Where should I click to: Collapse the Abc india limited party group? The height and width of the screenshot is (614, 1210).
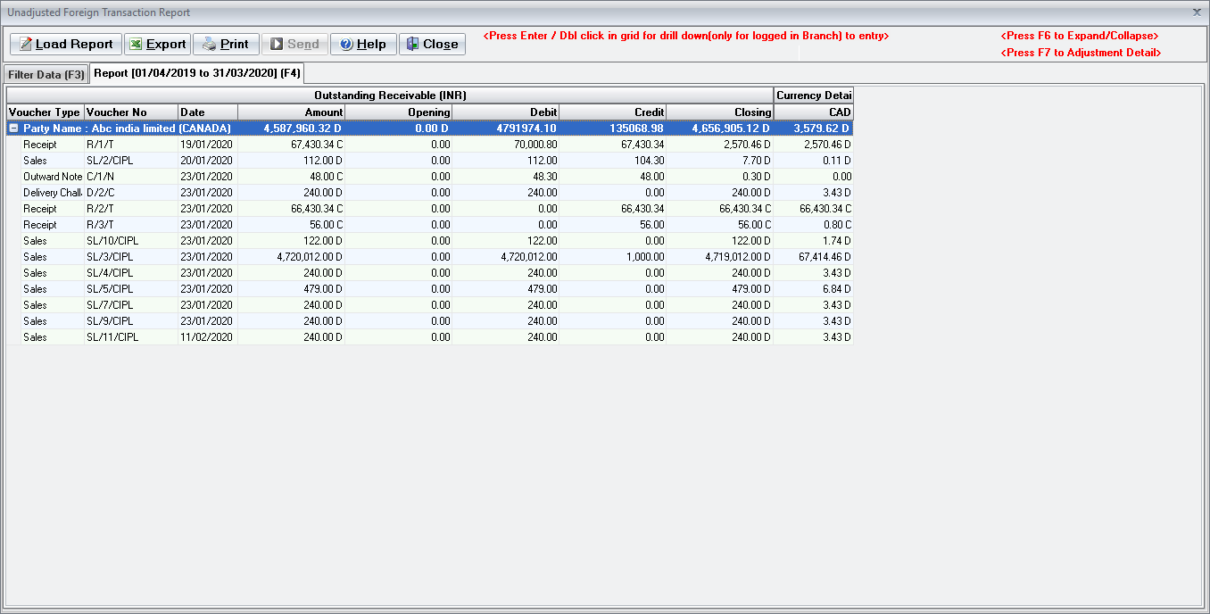point(13,129)
